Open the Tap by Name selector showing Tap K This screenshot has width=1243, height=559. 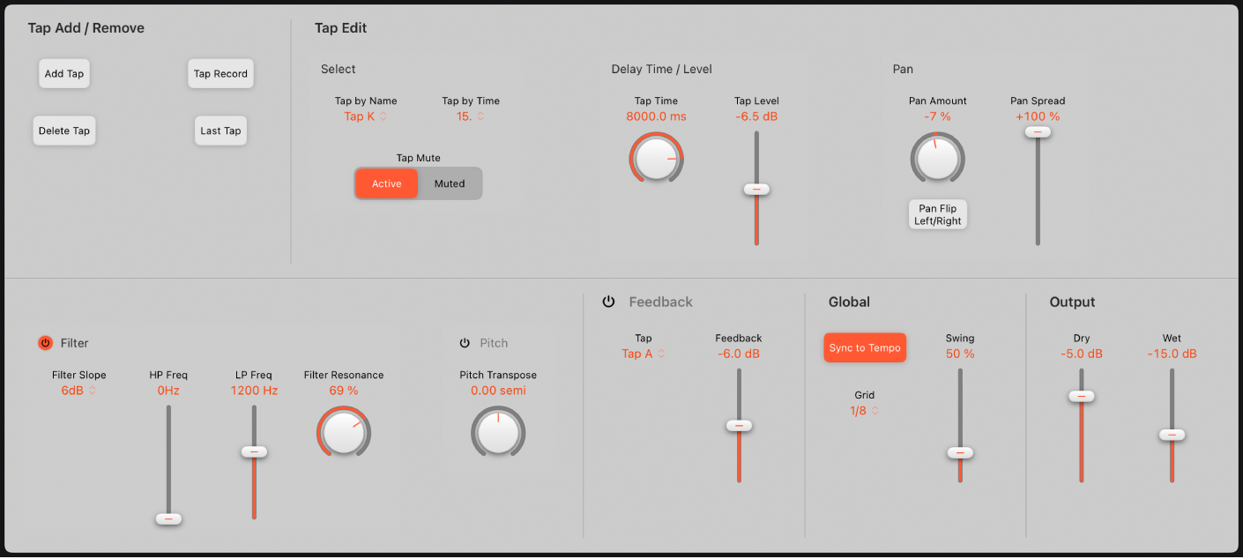click(x=366, y=116)
